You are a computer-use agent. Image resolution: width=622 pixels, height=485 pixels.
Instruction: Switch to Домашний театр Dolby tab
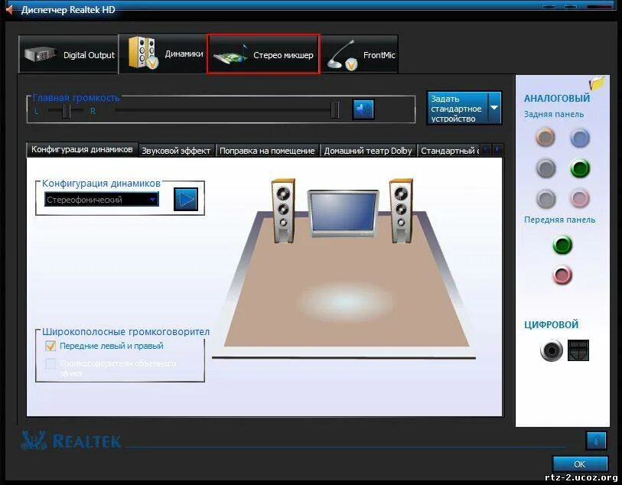coord(368,151)
